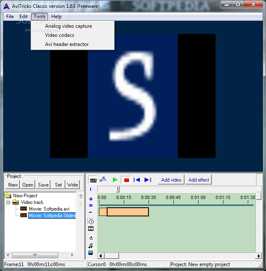Click the Add video button
The height and width of the screenshot is (271, 266).
tap(171, 180)
